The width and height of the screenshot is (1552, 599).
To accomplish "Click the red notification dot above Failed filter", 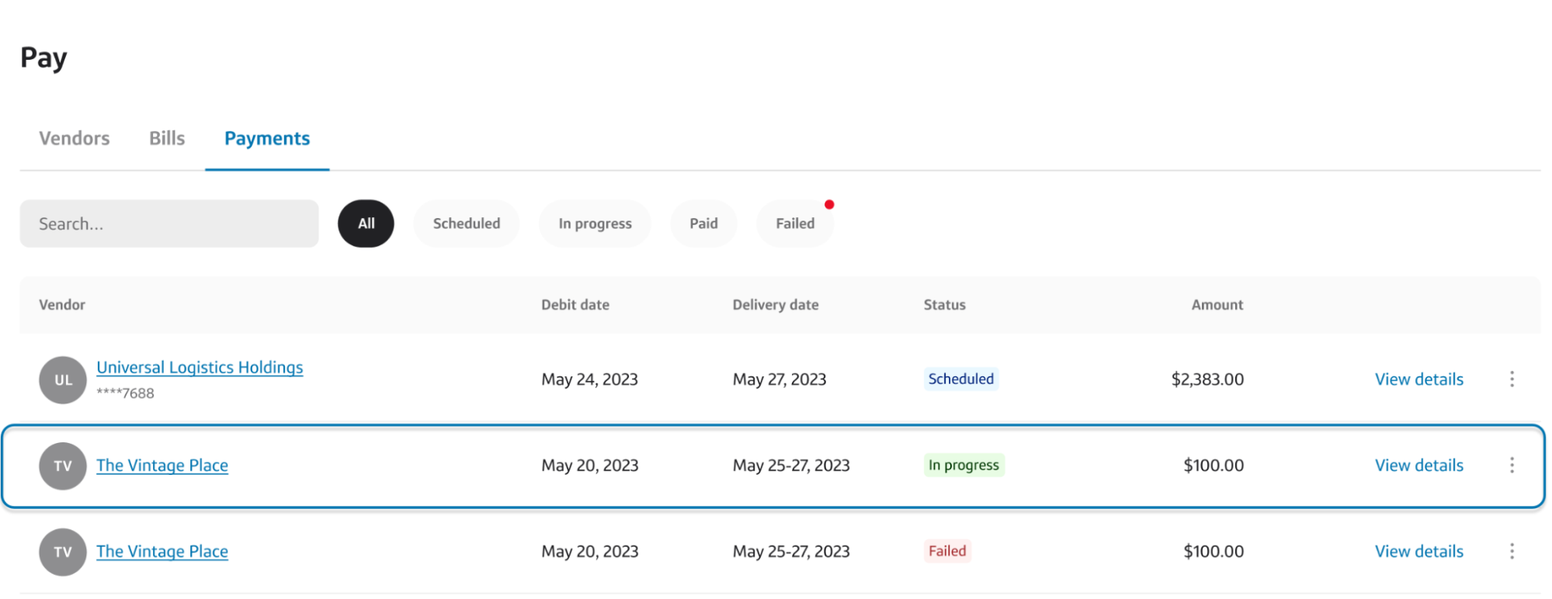I will (831, 205).
